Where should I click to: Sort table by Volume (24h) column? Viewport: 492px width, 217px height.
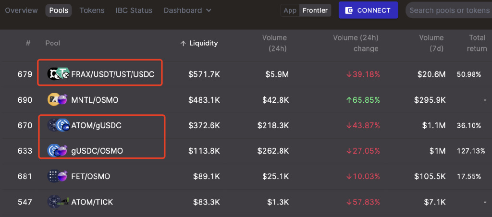(x=274, y=43)
